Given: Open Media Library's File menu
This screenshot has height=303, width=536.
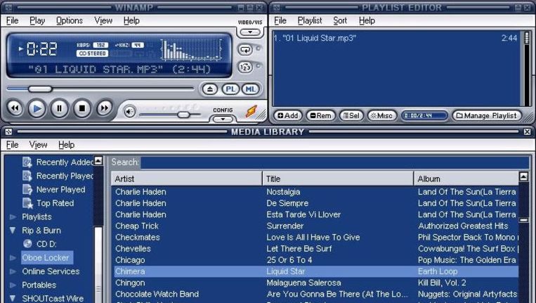Looking at the screenshot, I should (x=13, y=145).
